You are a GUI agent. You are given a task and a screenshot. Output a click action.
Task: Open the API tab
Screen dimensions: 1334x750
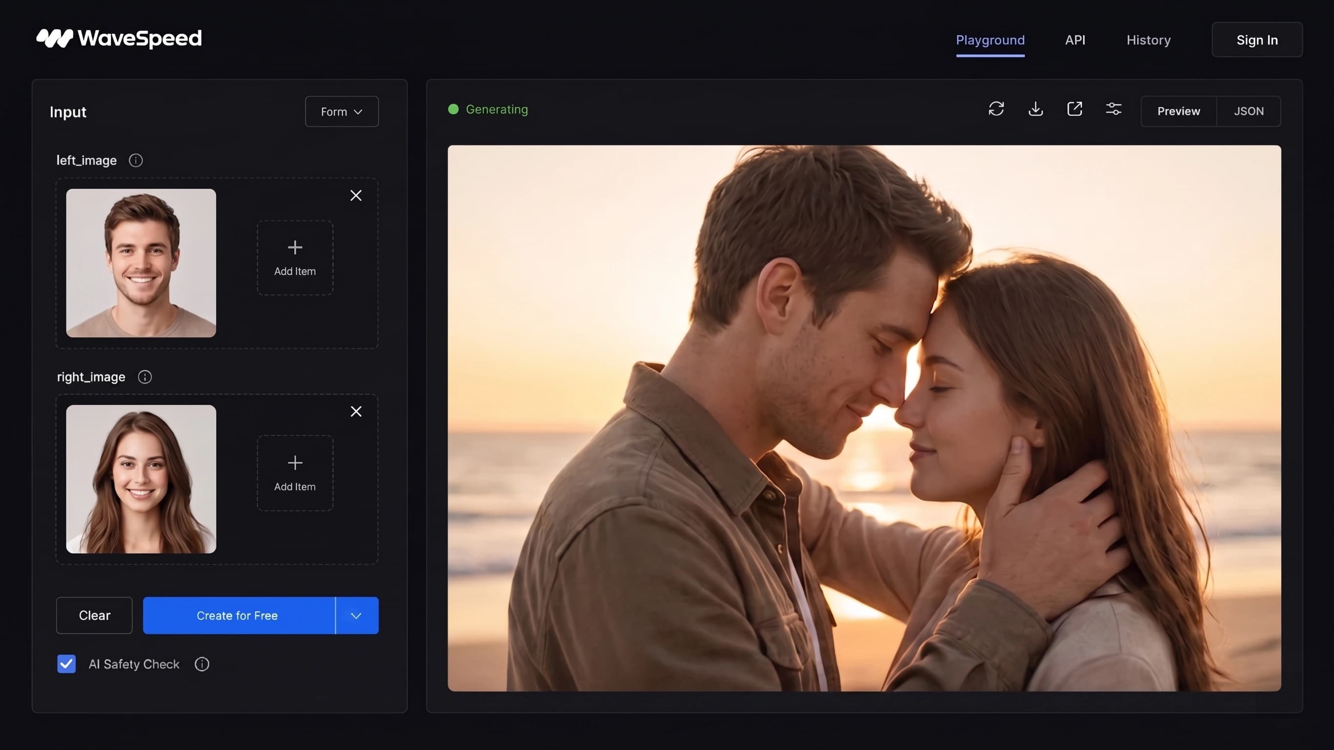pyautogui.click(x=1075, y=40)
